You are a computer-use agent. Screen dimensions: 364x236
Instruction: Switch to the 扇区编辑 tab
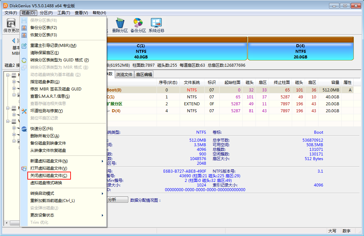(x=144, y=75)
